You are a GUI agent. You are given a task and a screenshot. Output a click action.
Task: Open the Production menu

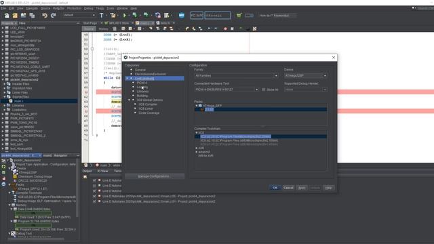pos(74,9)
